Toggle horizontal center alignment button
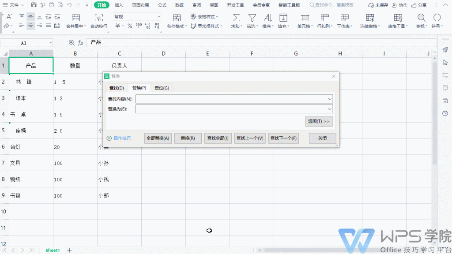The width and height of the screenshot is (452, 254). (x=30, y=26)
